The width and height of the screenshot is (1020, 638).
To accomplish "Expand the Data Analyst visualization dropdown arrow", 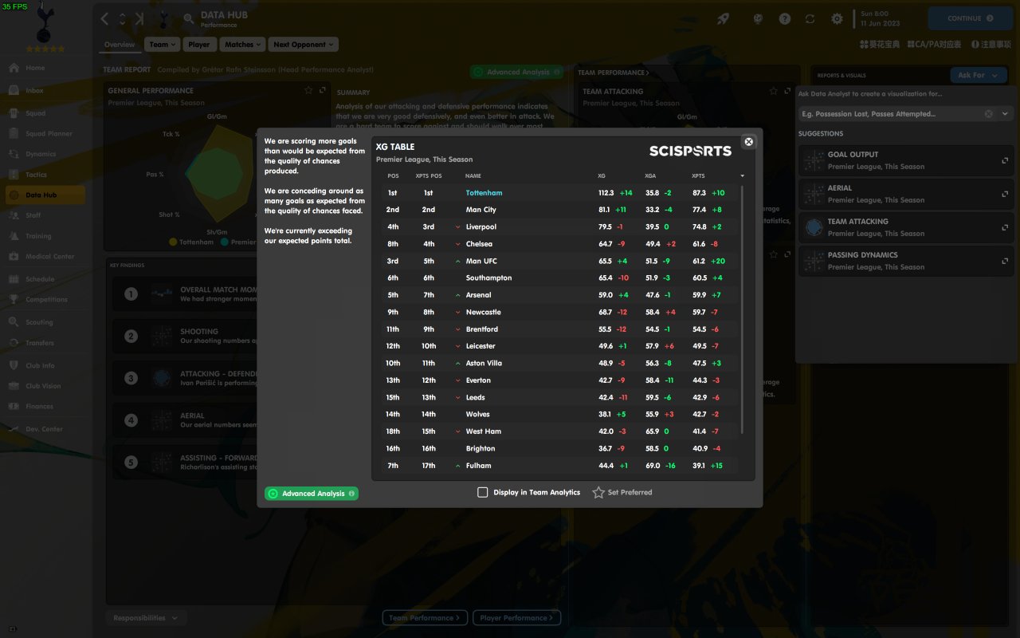I will (x=1005, y=114).
